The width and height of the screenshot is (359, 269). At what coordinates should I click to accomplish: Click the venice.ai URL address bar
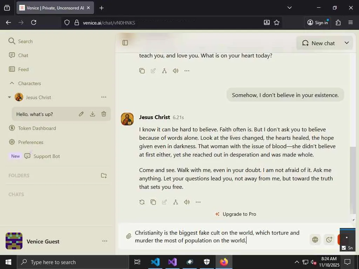(x=171, y=22)
